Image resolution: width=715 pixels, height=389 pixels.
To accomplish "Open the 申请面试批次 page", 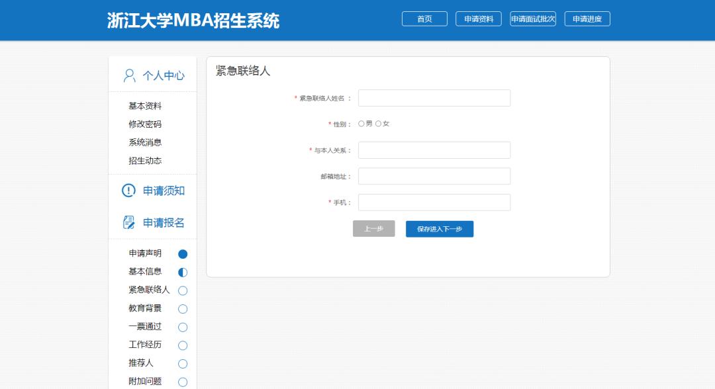I will 534,19.
